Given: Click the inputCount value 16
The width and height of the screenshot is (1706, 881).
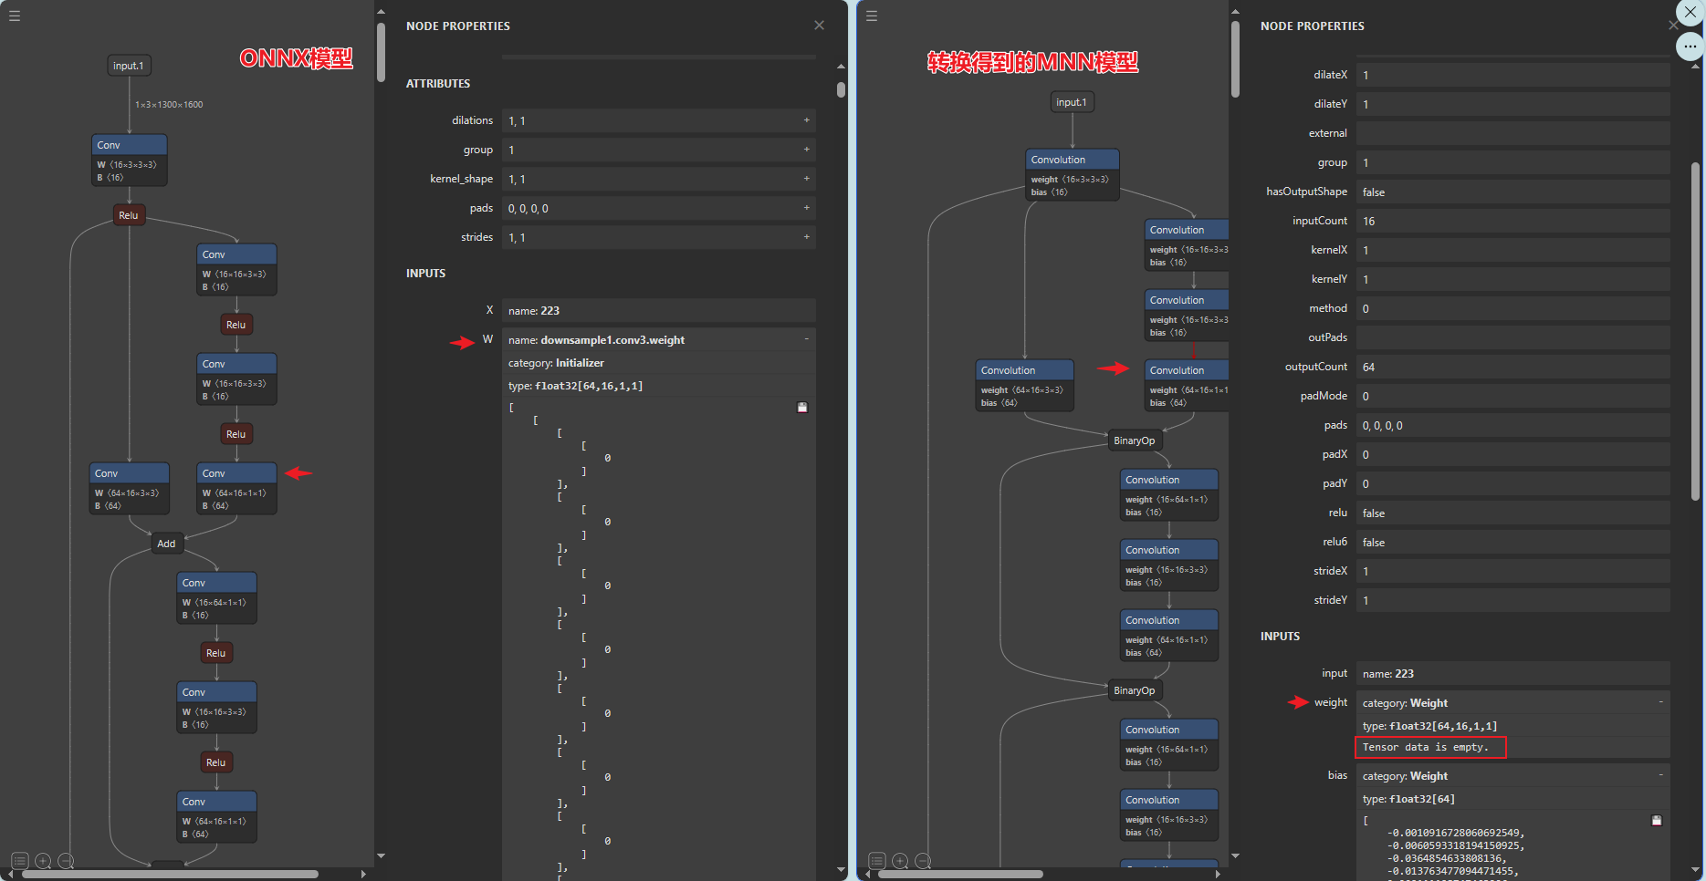Looking at the screenshot, I should (1512, 221).
